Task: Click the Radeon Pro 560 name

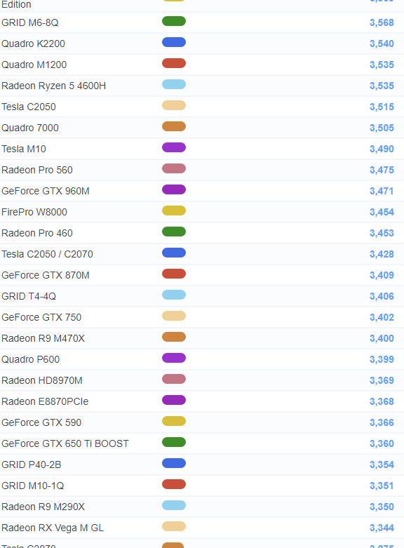Action: click(37, 170)
